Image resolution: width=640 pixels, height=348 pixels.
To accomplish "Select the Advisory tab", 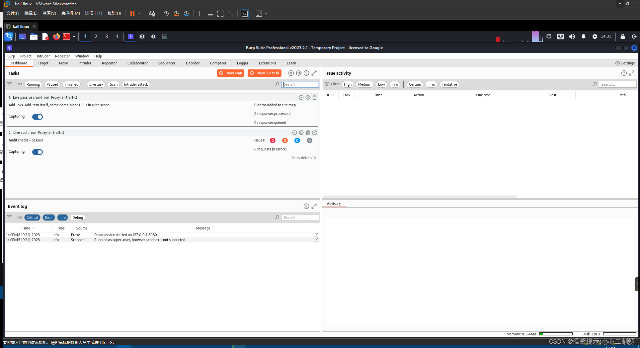I will click(334, 204).
